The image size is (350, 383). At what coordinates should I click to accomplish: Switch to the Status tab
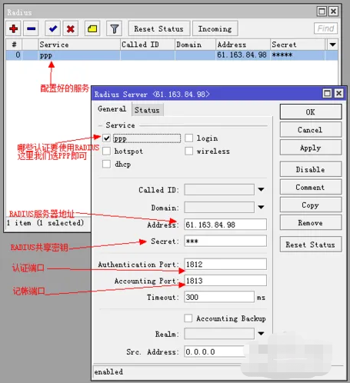[x=147, y=110]
